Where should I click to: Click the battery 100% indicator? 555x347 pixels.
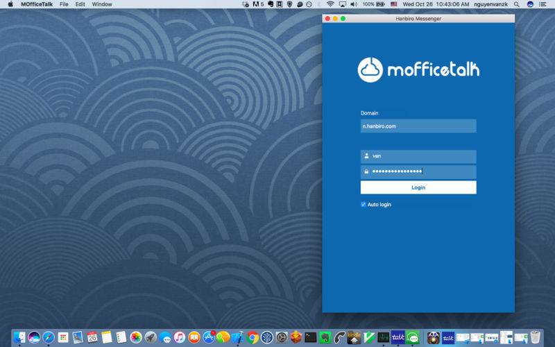[x=373, y=4]
